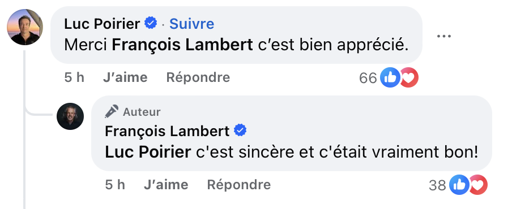Screen dimensions: 512x209
Task: Like François Lambert's reply with J'aime
Action: tap(166, 185)
